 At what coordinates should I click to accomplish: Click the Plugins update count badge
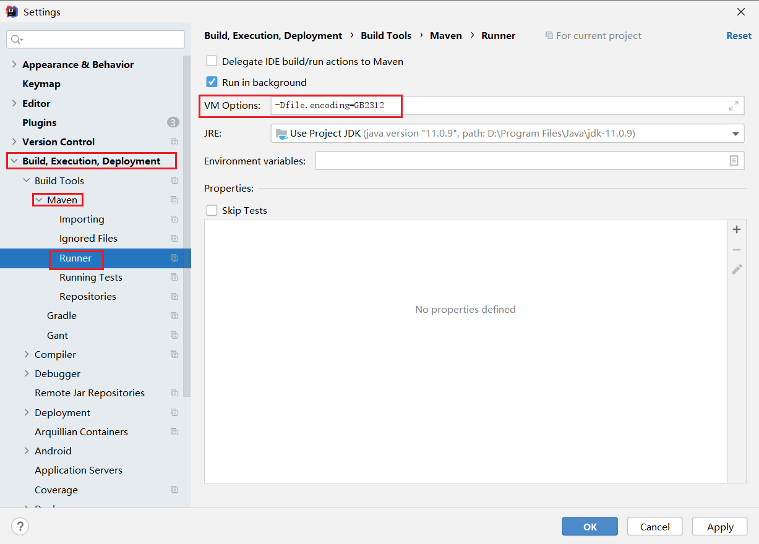tap(173, 122)
